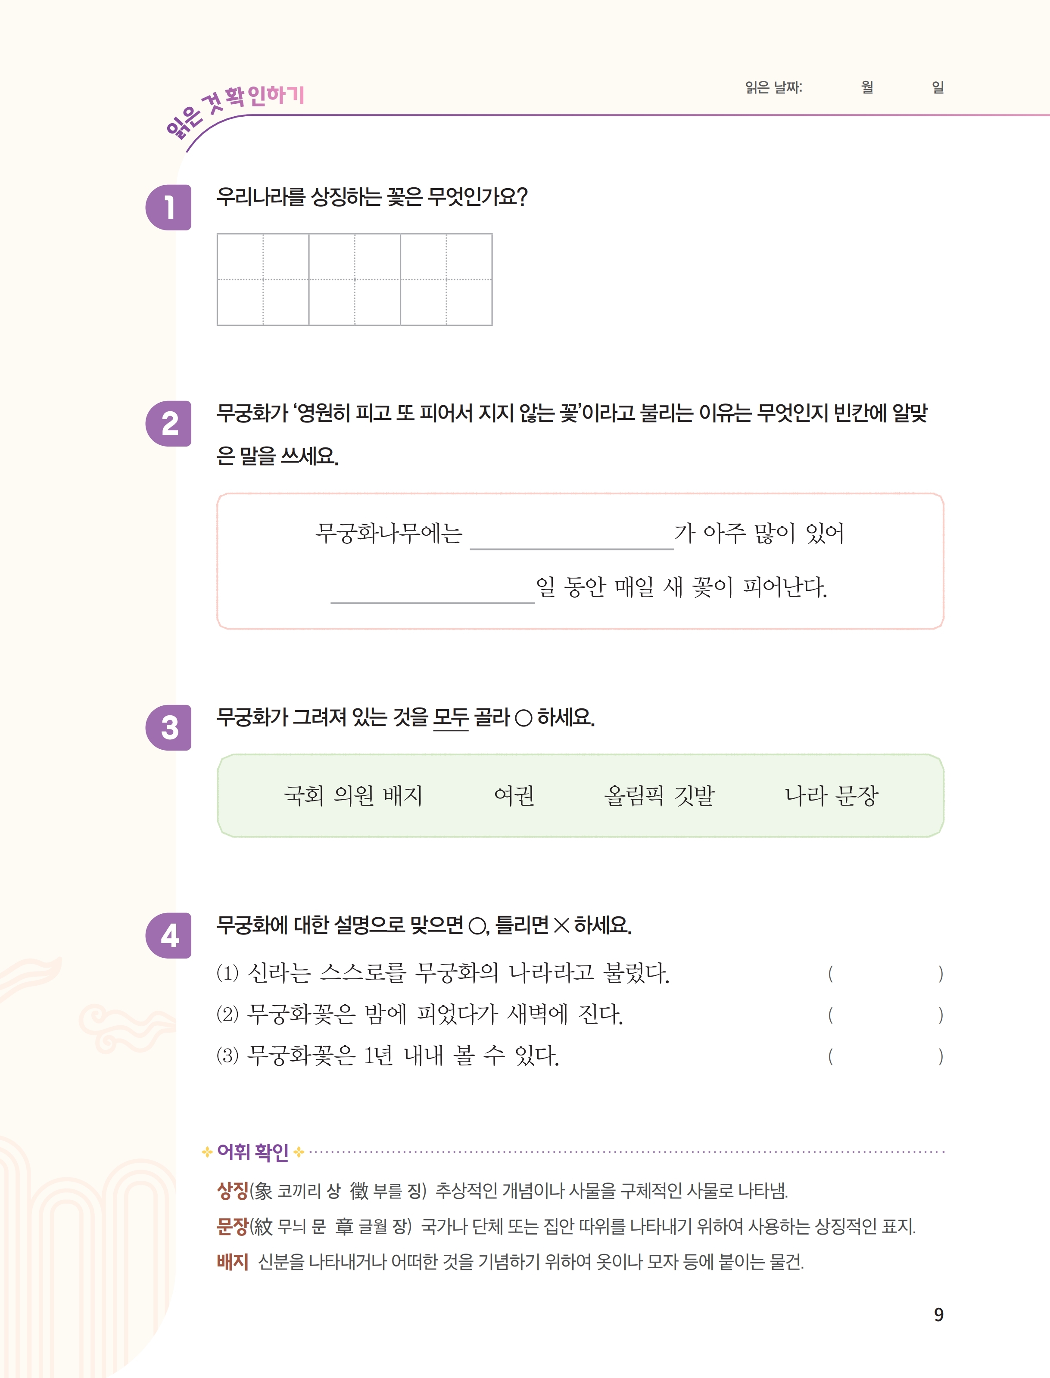Click the star icon after 어휘 확인

[x=299, y=1152]
